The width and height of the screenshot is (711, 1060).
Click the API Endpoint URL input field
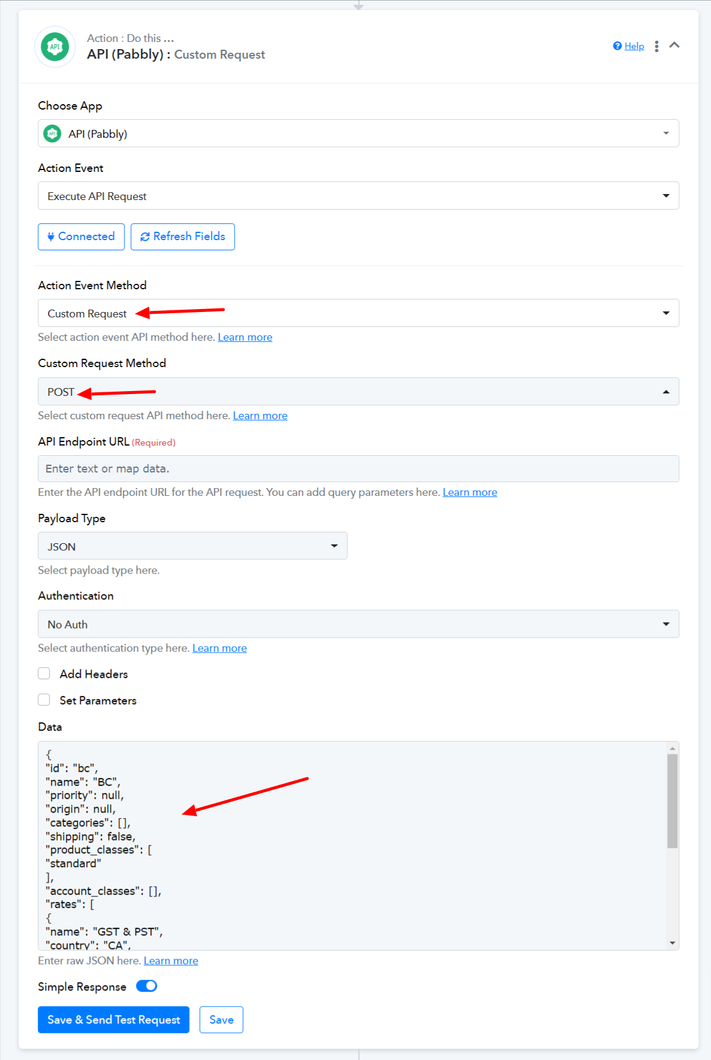coord(358,469)
